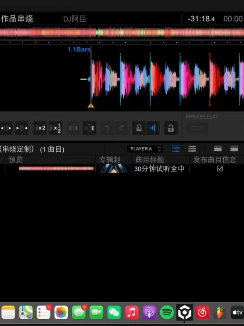The image size is (244, 326).
Task: Click the red beat grid downbeat marker
Action: (x=210, y=79)
